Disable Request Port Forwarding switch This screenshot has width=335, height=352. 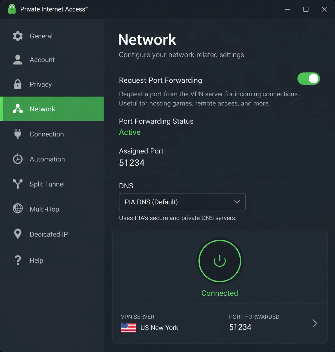click(309, 79)
